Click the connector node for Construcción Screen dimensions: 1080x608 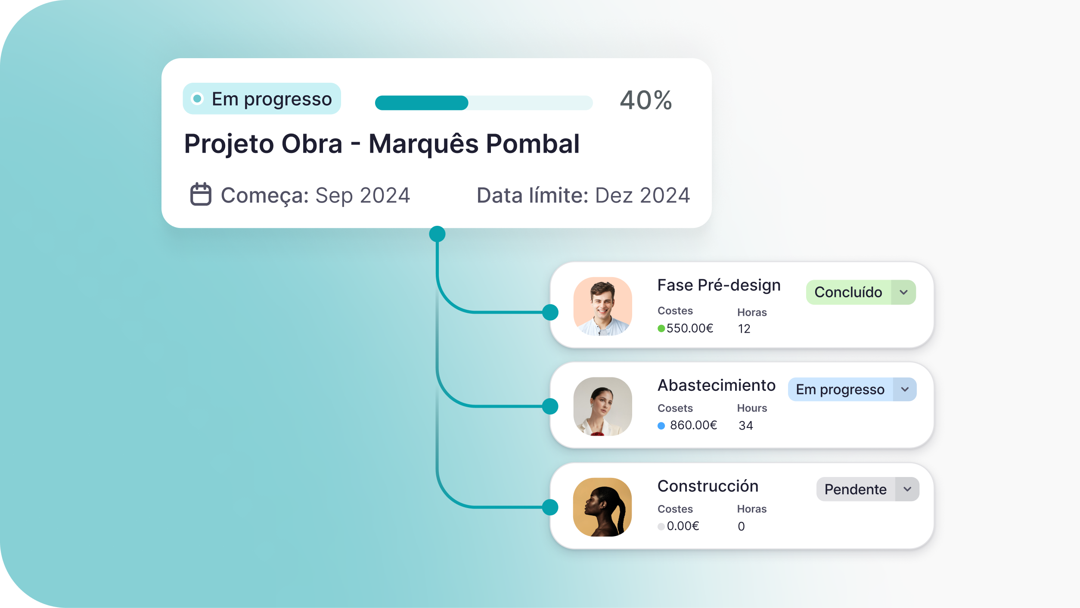(x=550, y=507)
